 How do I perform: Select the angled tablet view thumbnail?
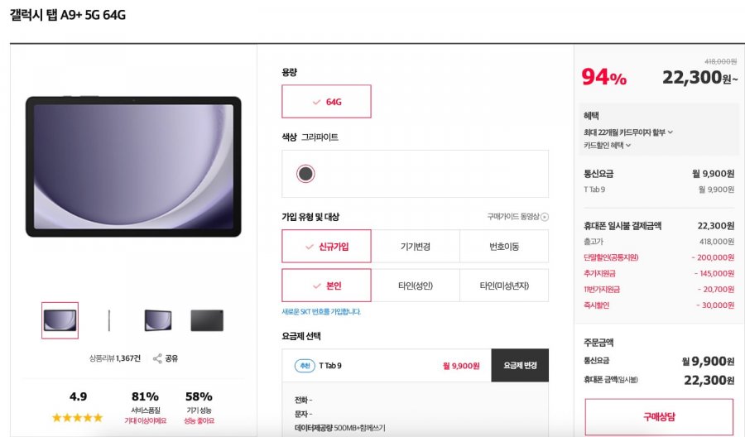158,320
